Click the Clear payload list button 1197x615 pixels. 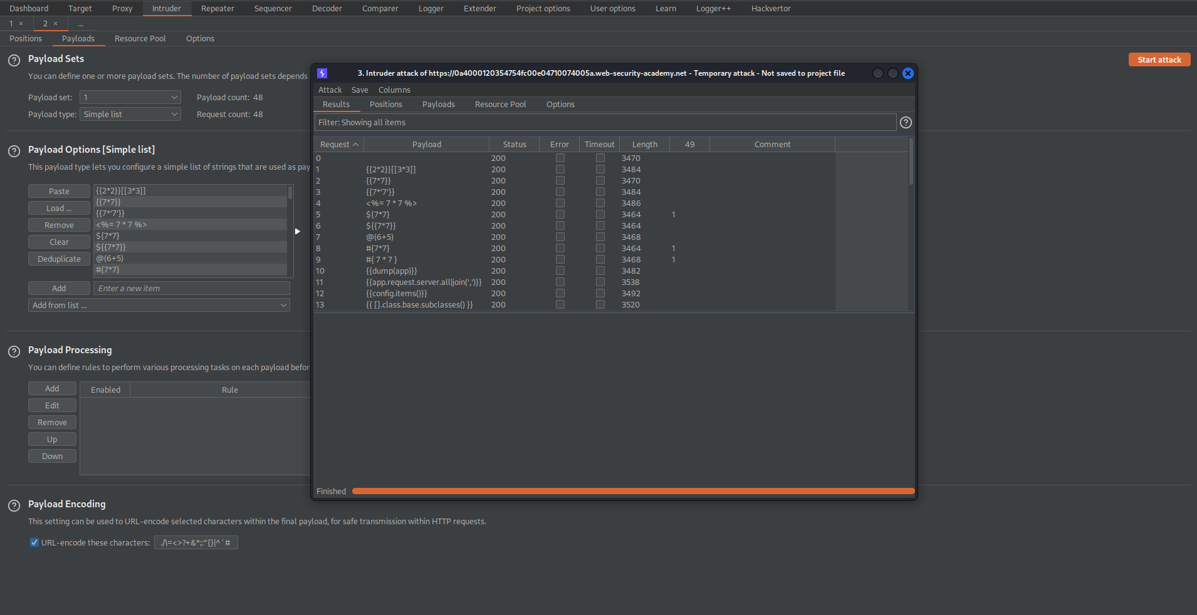coord(60,242)
